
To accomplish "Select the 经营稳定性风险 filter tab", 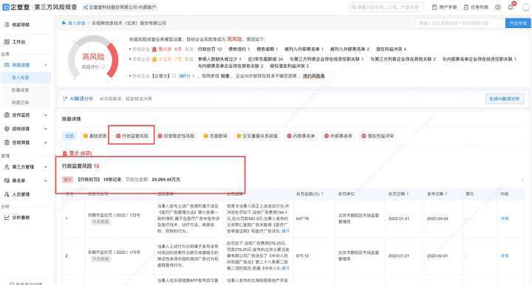I will click(x=176, y=136).
